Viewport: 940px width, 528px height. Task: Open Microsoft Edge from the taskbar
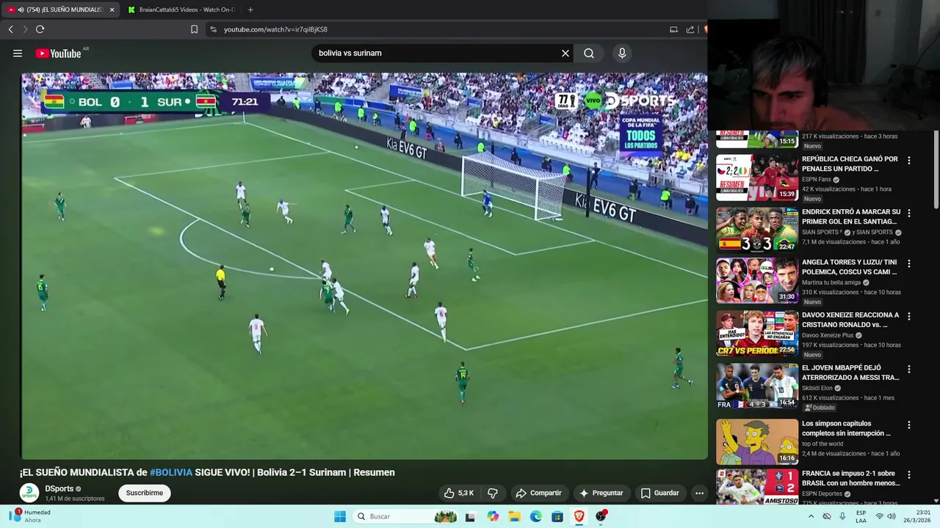coord(536,516)
